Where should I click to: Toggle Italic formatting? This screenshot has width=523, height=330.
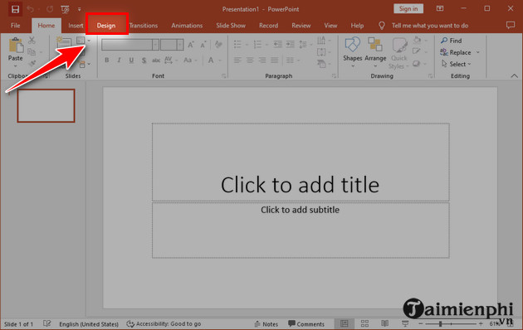[x=119, y=61]
